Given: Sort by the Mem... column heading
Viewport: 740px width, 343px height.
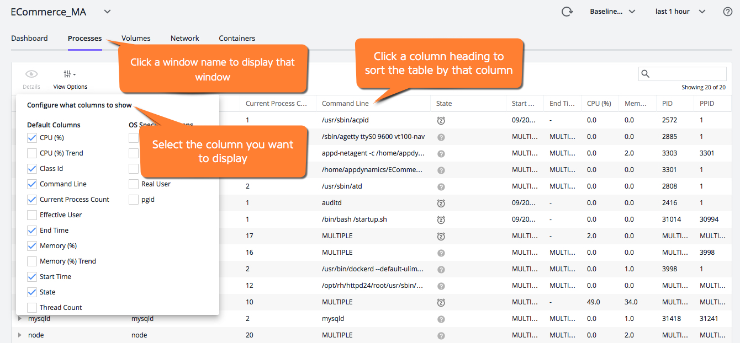Looking at the screenshot, I should pyautogui.click(x=636, y=104).
